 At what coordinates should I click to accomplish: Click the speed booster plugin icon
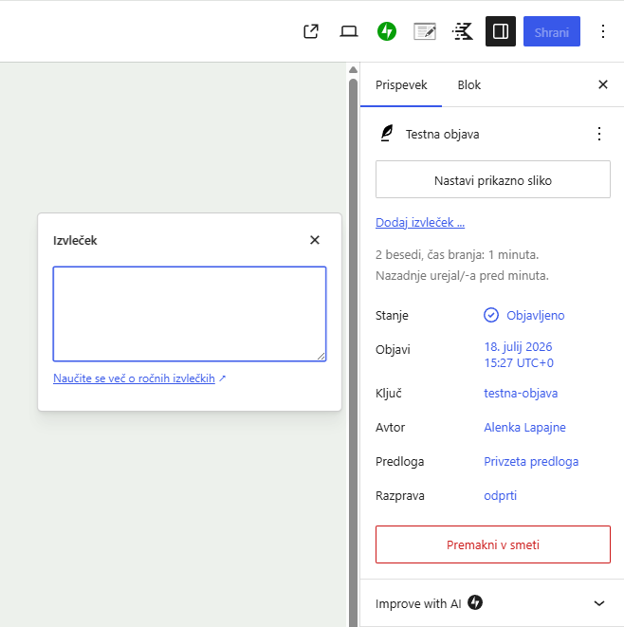[463, 31]
